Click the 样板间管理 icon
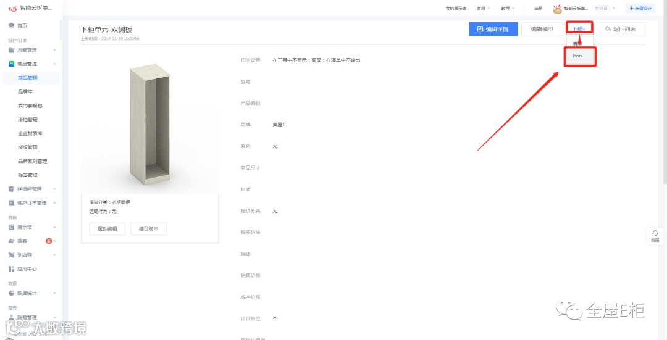 (12, 189)
